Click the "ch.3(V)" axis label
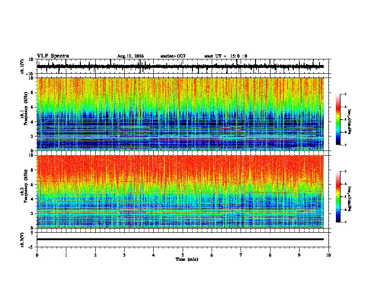This screenshot has height=286, width=370. tap(22, 240)
